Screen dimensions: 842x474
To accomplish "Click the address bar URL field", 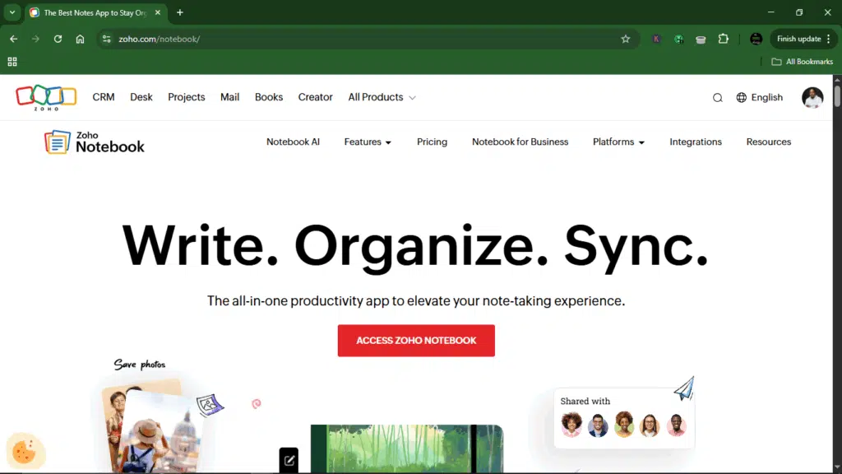I will click(x=367, y=39).
